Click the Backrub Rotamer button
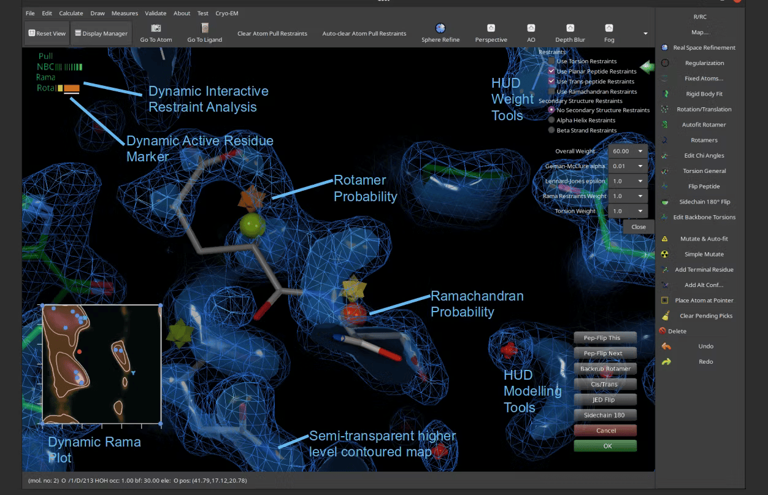Image resolution: width=768 pixels, height=495 pixels. click(x=605, y=369)
